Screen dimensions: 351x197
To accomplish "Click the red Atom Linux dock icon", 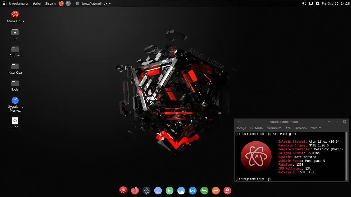I will [x=123, y=190].
